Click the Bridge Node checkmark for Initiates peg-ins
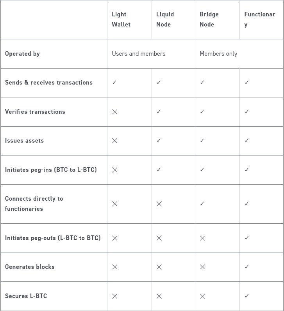This screenshot has width=284, height=311. click(x=202, y=170)
